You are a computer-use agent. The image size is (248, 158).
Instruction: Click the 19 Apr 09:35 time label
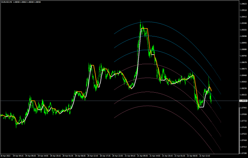[x=31, y=156]
